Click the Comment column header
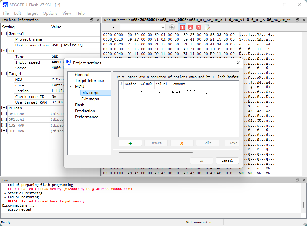The width and height of the screenshot is (307, 226). [x=191, y=84]
